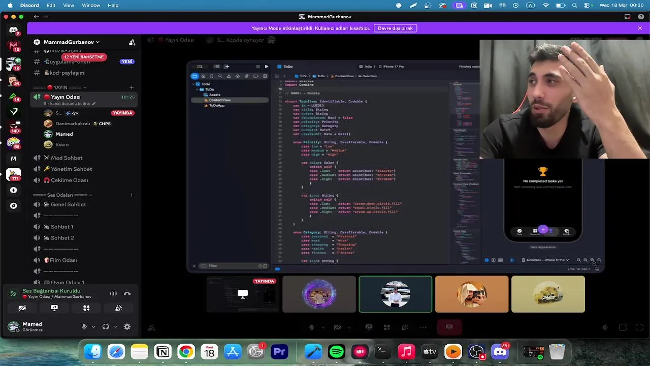Click Devre dışı bırak button

[x=395, y=28]
